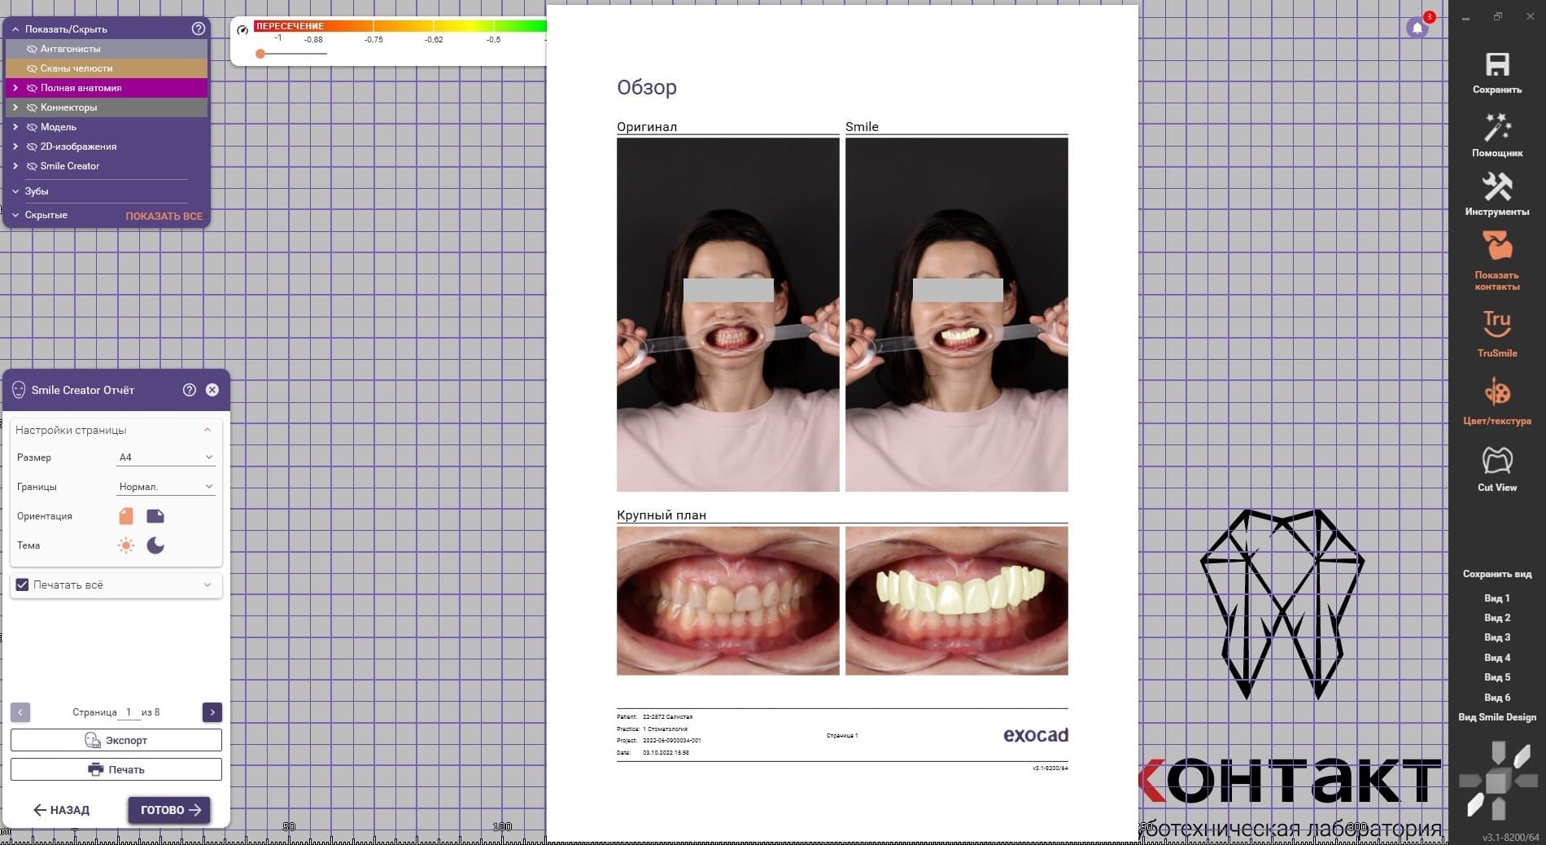The image size is (1546, 845).
Task: Activate the Cut View icon
Action: coord(1496,461)
